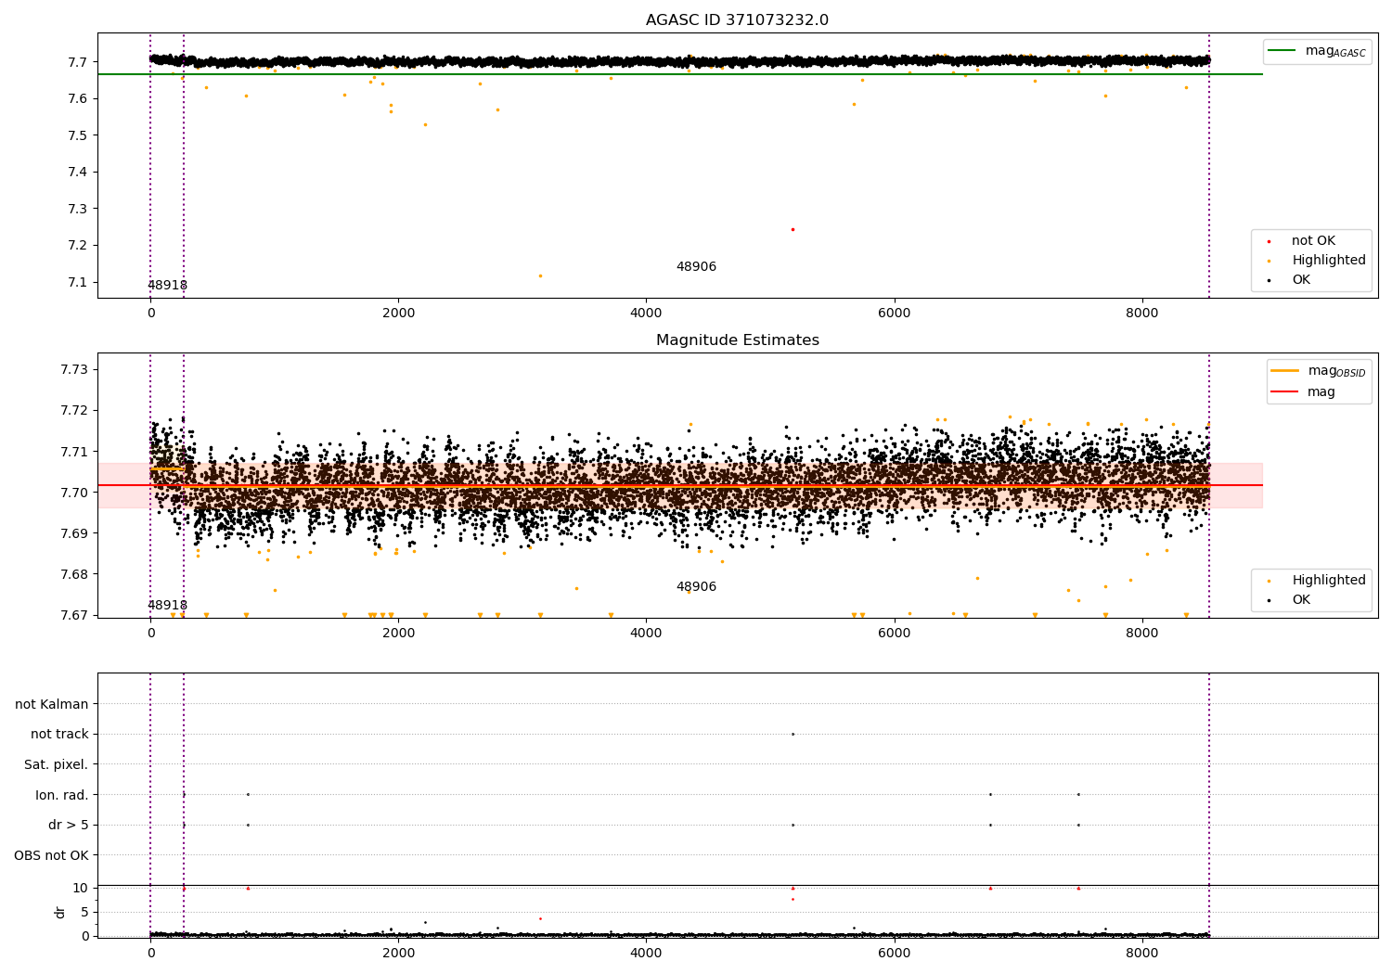Image resolution: width=1392 pixels, height=974 pixels.
Task: Select the mag AGASC legend entry
Action: (1317, 51)
